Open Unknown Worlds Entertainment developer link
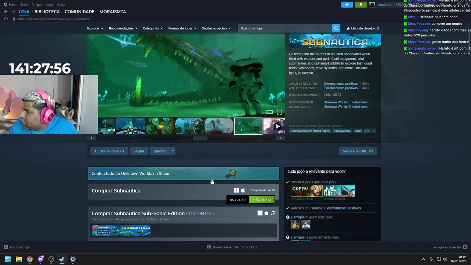Image resolution: width=471 pixels, height=265 pixels. coord(346,102)
